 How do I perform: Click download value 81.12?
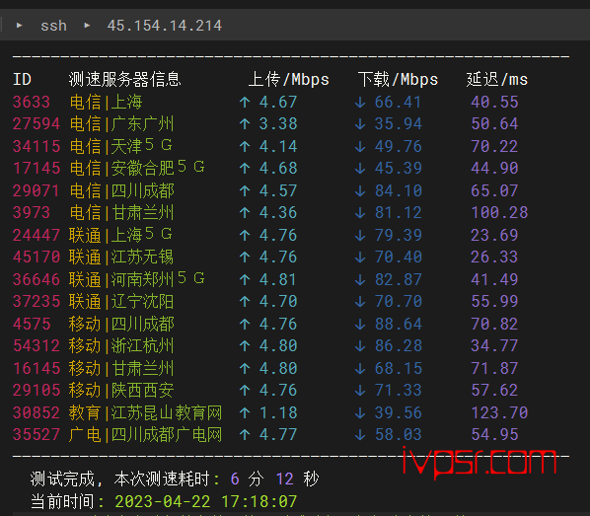pyautogui.click(x=398, y=213)
